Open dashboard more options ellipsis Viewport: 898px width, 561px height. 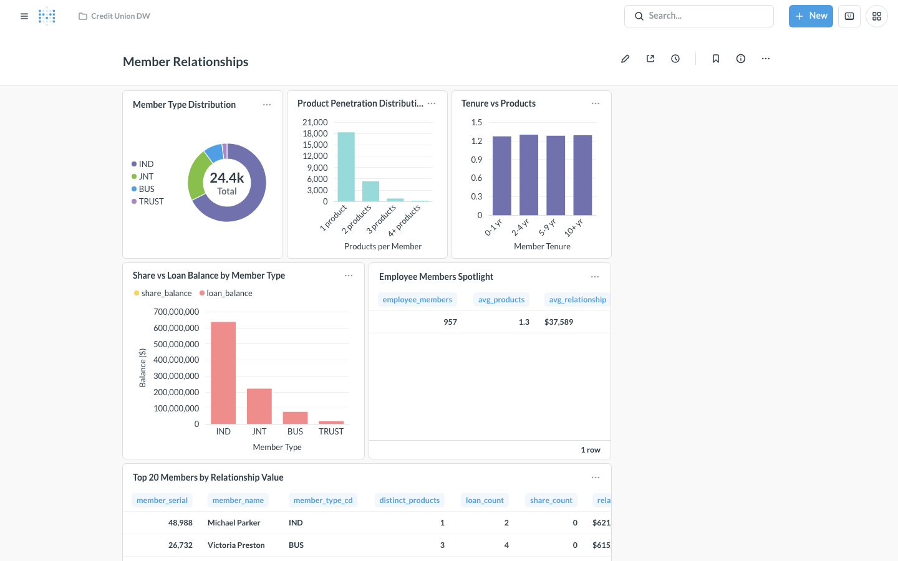(x=766, y=59)
